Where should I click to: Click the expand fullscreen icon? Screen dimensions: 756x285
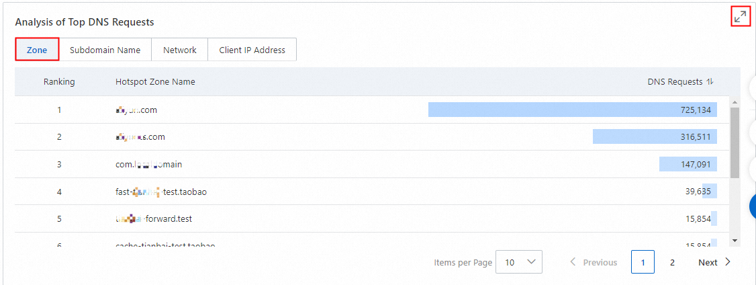tap(740, 17)
